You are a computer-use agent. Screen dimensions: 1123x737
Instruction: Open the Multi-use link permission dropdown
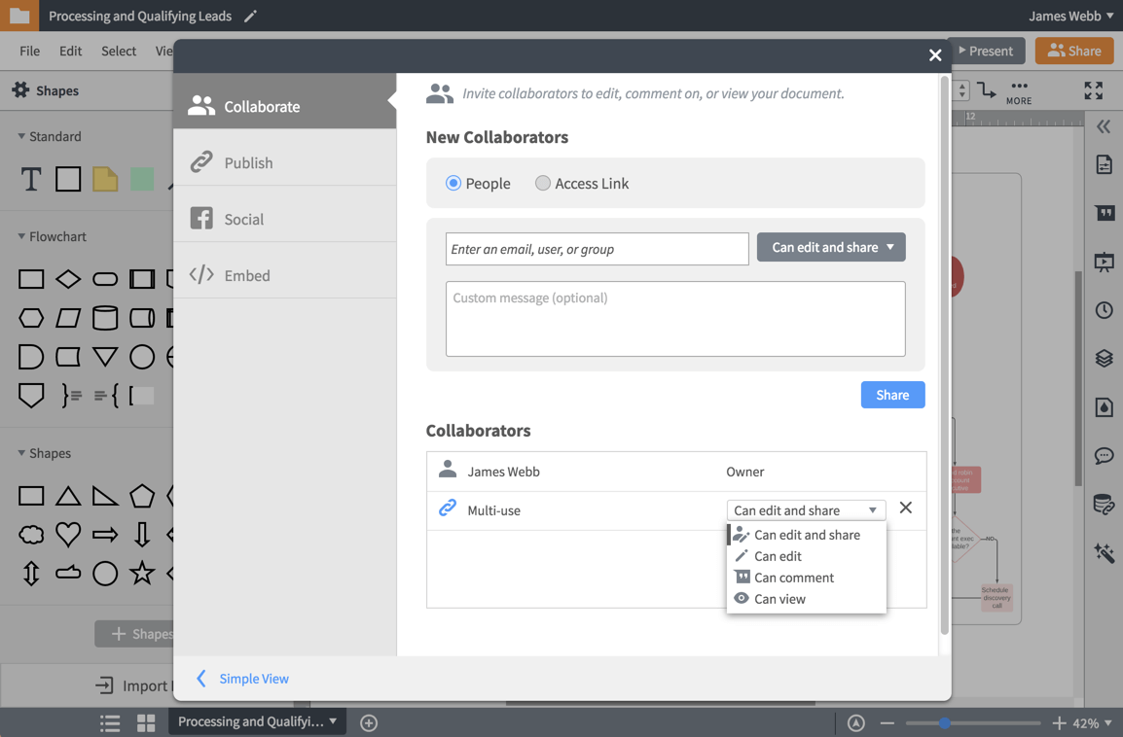click(805, 510)
